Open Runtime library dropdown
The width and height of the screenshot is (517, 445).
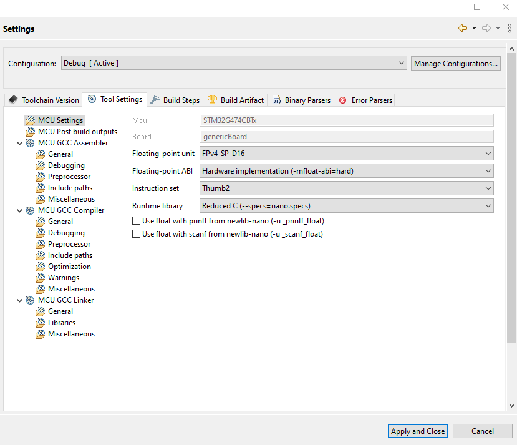(347, 206)
